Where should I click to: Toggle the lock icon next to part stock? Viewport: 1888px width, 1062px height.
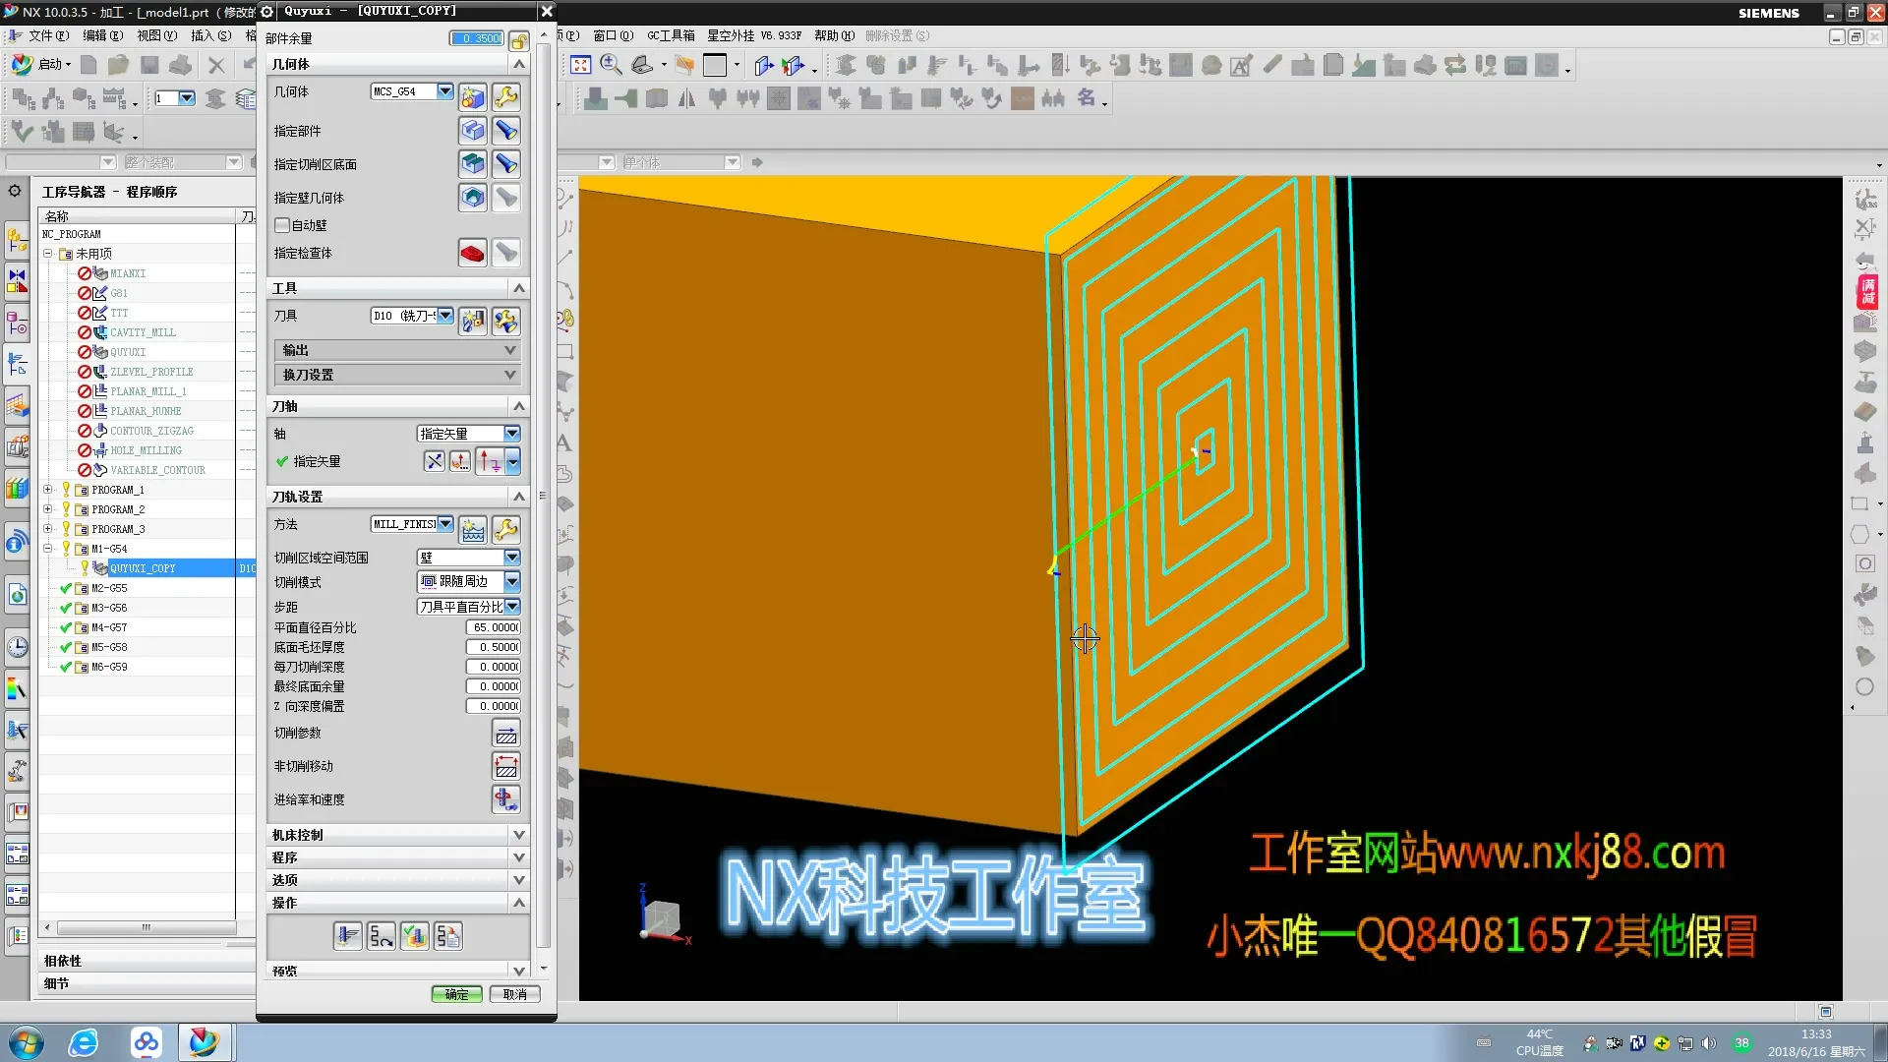pos(519,39)
